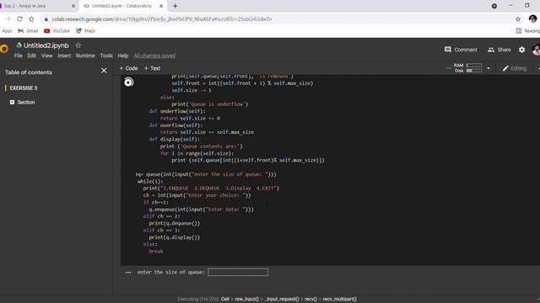
Task: Open the Google account avatar in Colab
Action: [537, 50]
